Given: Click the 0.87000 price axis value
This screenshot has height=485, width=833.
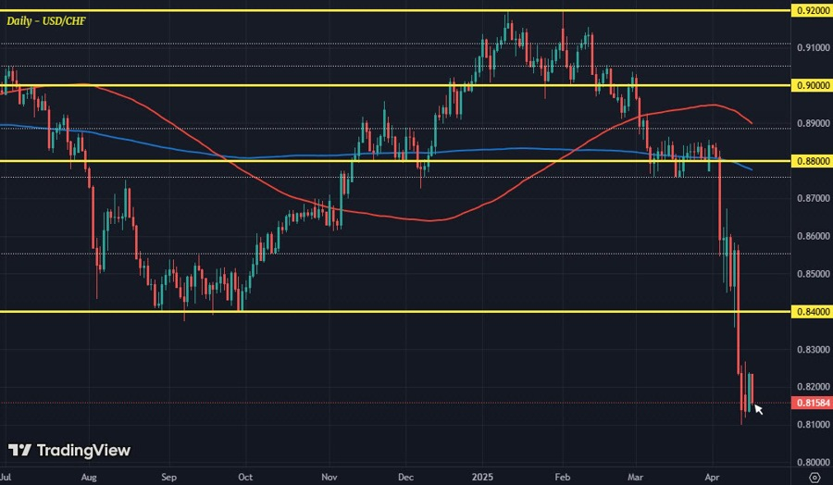Looking at the screenshot, I should [813, 198].
